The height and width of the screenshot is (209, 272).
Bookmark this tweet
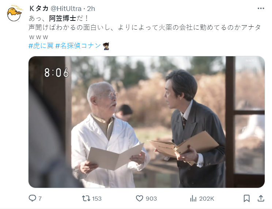[x=246, y=198]
